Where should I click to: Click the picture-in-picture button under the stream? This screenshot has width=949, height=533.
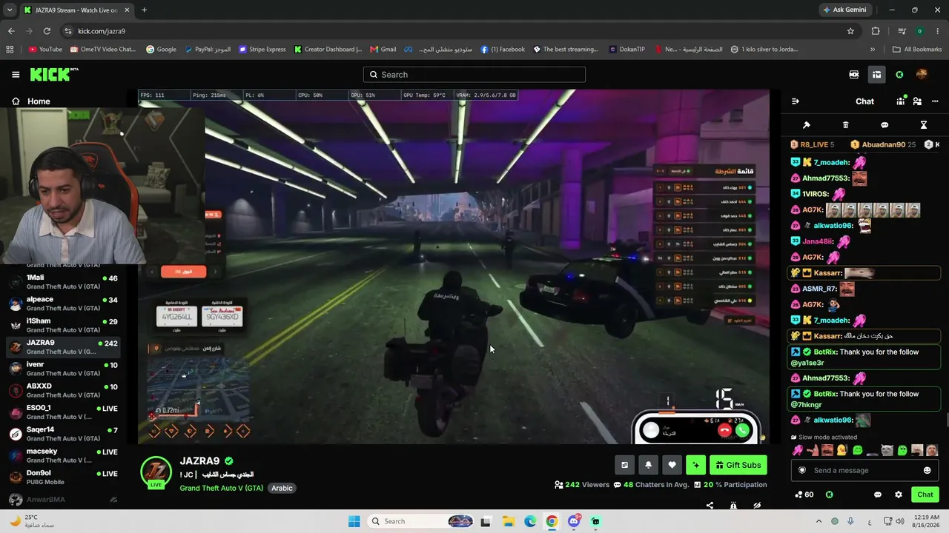pyautogui.click(x=624, y=465)
